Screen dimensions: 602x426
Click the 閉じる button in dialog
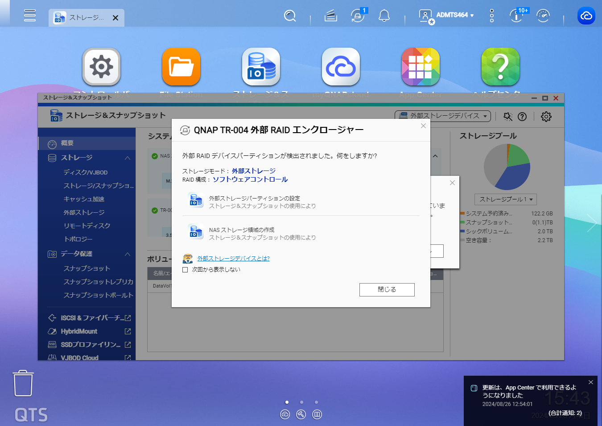click(x=387, y=290)
